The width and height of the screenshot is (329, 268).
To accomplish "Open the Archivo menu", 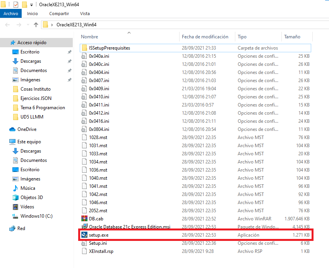I will (x=11, y=14).
